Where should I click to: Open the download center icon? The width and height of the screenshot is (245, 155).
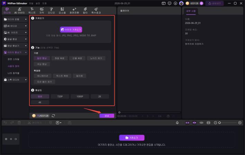[x=175, y=3]
